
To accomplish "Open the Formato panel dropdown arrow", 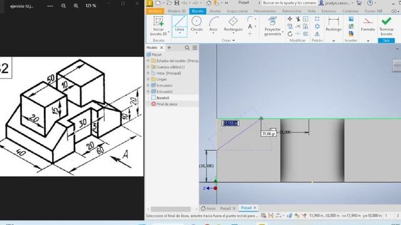I will pyautogui.click(x=368, y=41).
